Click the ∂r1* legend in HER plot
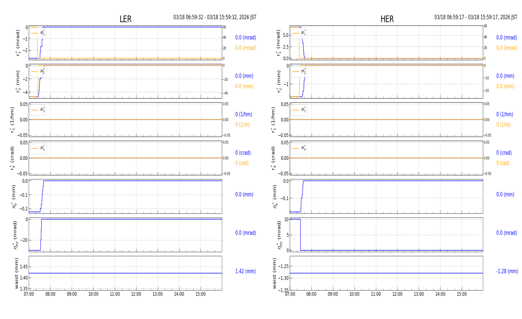522x319 pixels. pyautogui.click(x=299, y=33)
